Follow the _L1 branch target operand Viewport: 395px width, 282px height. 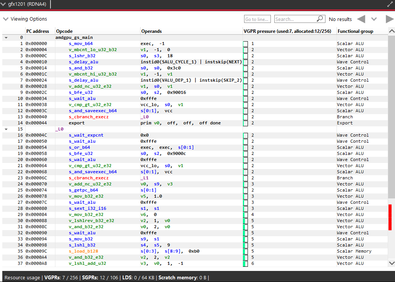coord(144,178)
